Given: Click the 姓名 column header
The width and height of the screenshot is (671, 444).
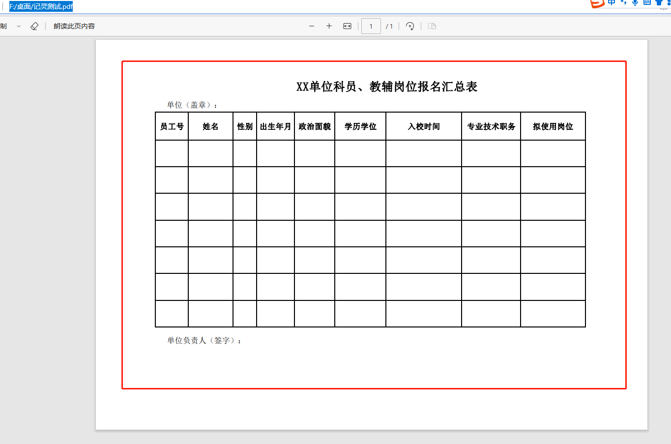Looking at the screenshot, I should pyautogui.click(x=211, y=126).
